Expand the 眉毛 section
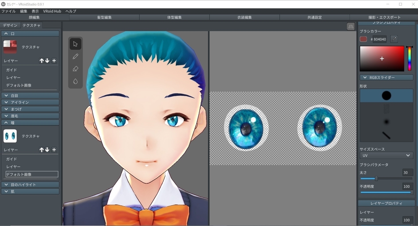This screenshot has width=418, height=226. 30,116
